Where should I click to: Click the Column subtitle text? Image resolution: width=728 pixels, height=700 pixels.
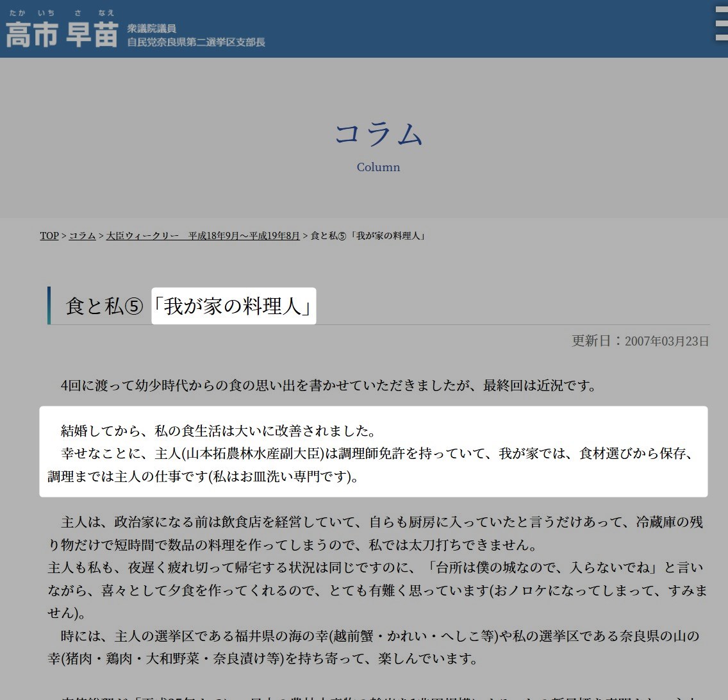pos(378,167)
